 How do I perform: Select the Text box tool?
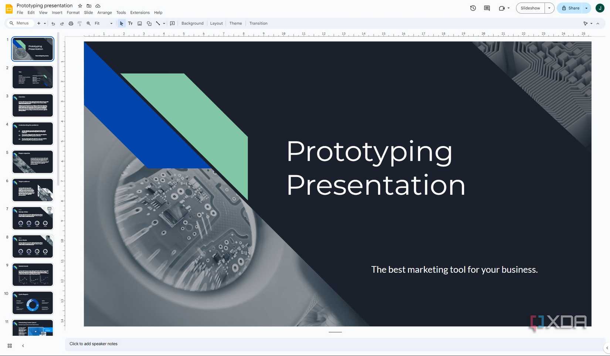(130, 23)
